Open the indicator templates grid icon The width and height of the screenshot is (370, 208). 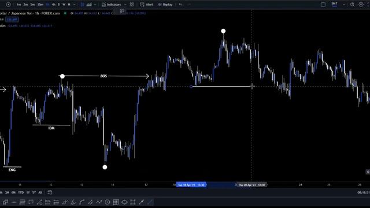(x=132, y=5)
